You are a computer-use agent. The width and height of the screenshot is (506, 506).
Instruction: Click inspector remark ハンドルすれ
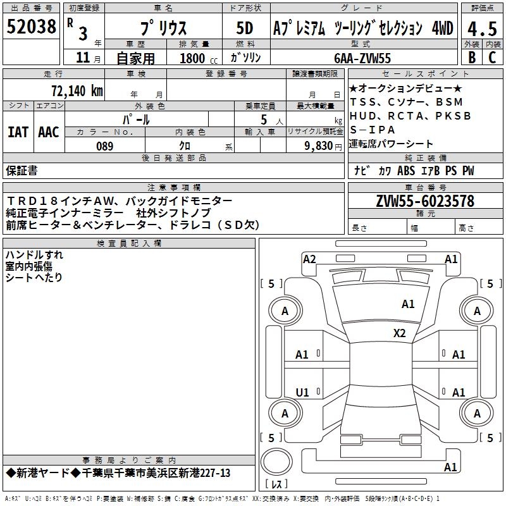34,255
